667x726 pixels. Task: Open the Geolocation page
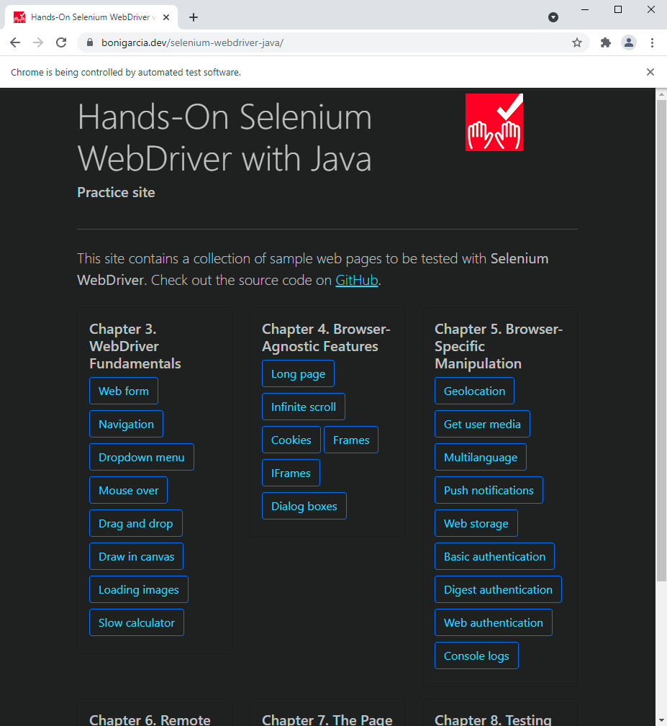(474, 391)
